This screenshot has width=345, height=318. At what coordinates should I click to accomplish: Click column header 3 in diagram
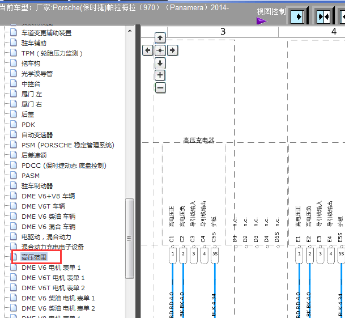223,32
